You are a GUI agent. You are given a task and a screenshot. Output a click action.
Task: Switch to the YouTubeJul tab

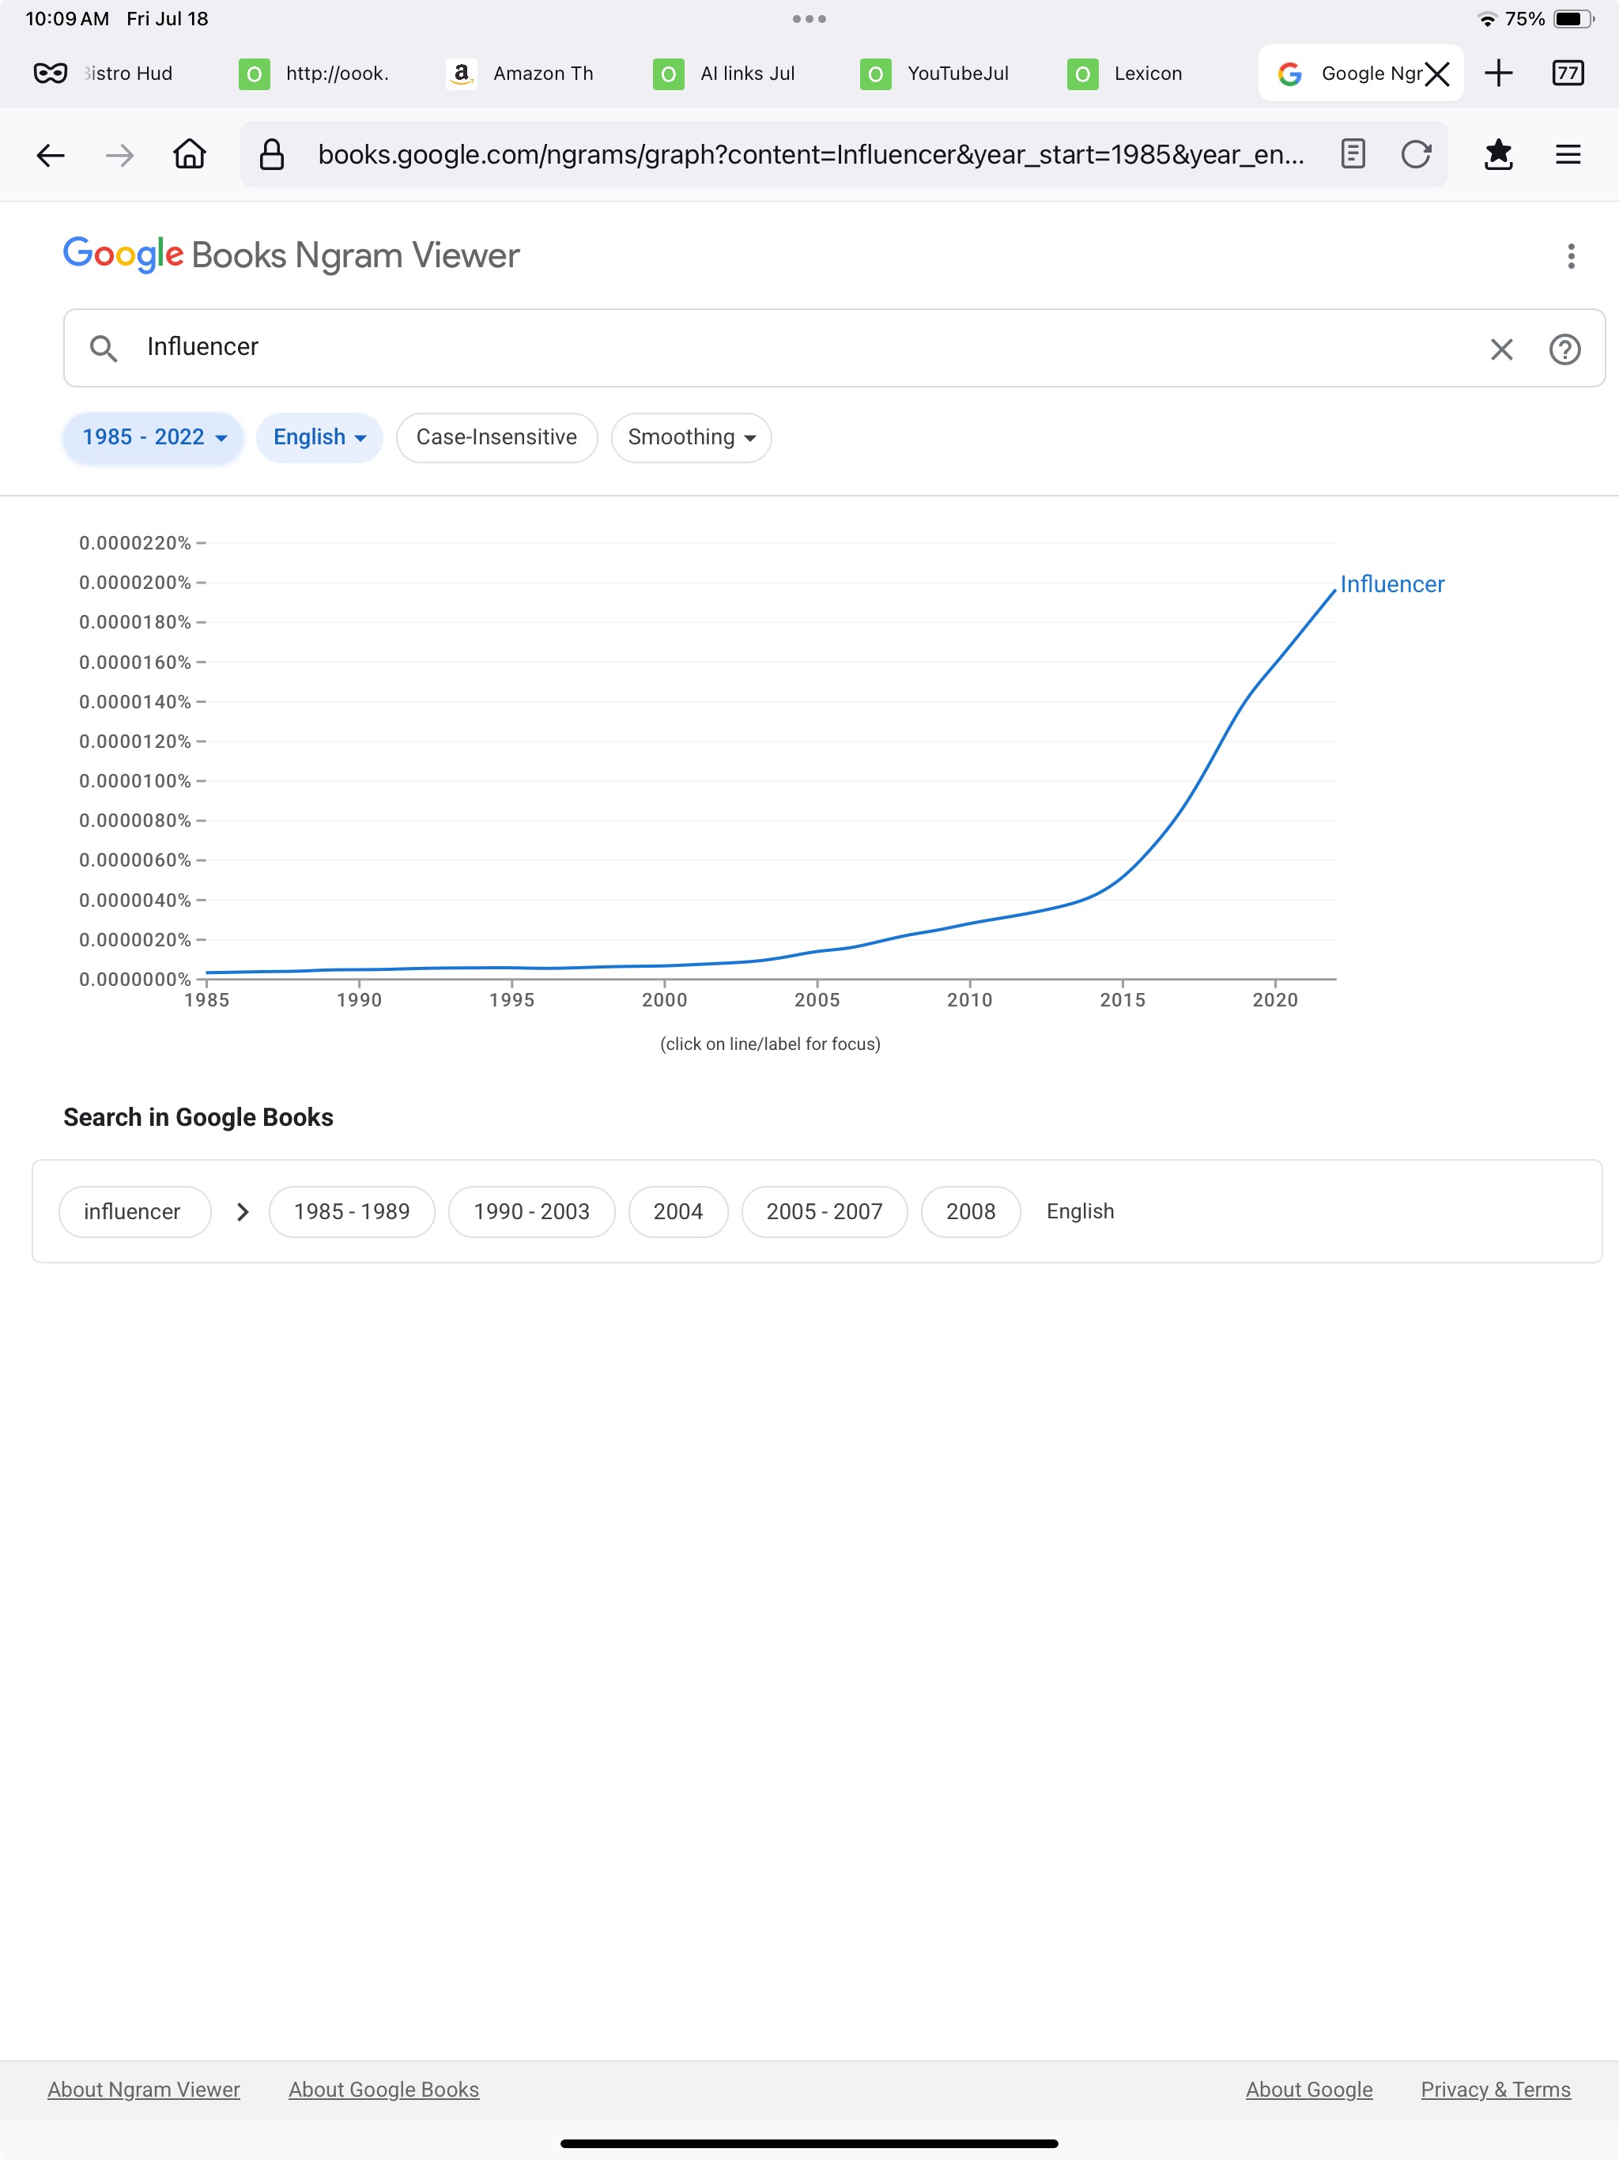coord(935,74)
